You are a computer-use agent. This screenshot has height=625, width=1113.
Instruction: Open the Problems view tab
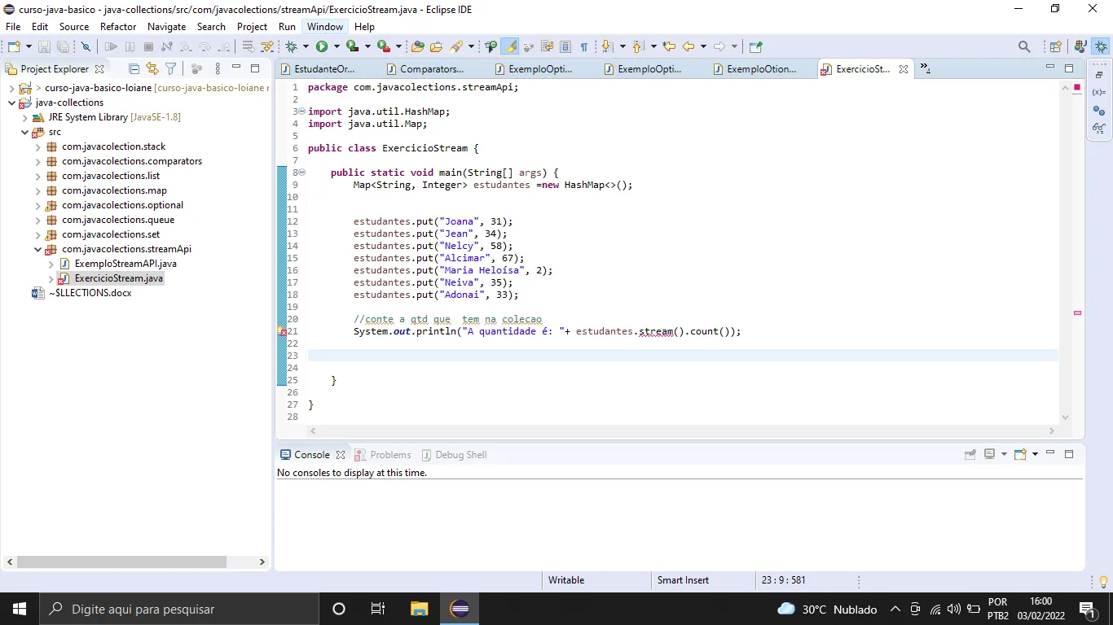384,455
